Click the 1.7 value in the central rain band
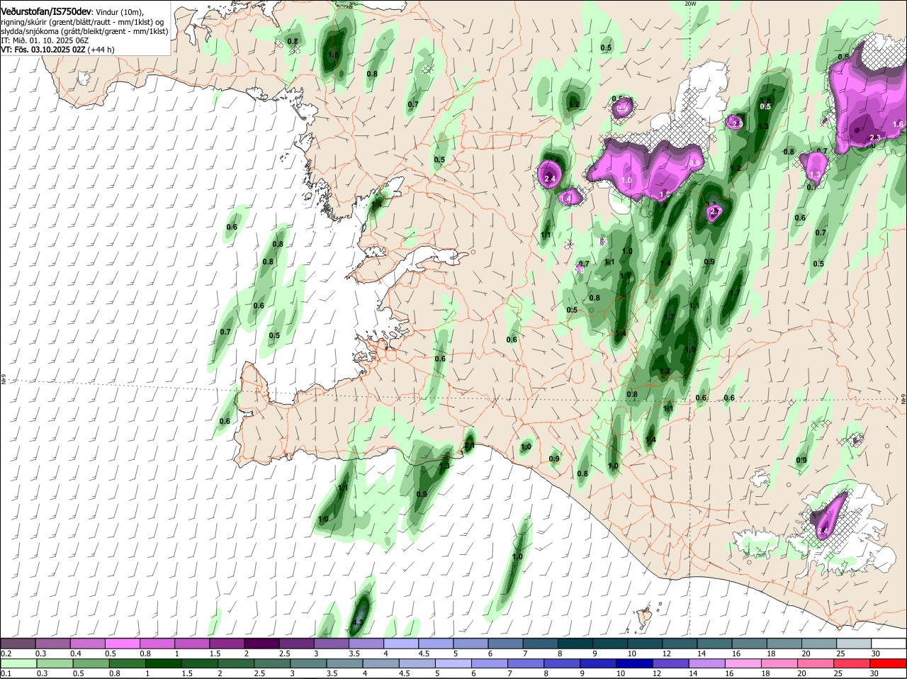The width and height of the screenshot is (907, 679). pyautogui.click(x=669, y=317)
